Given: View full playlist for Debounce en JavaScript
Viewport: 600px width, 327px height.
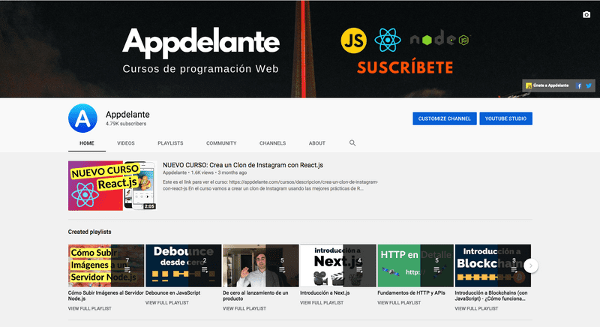Looking at the screenshot, I should click(x=166, y=302).
